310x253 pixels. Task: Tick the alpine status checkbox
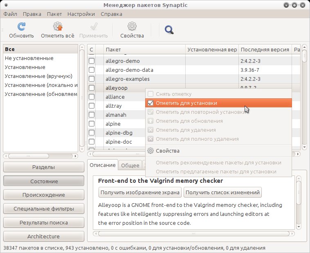92,124
